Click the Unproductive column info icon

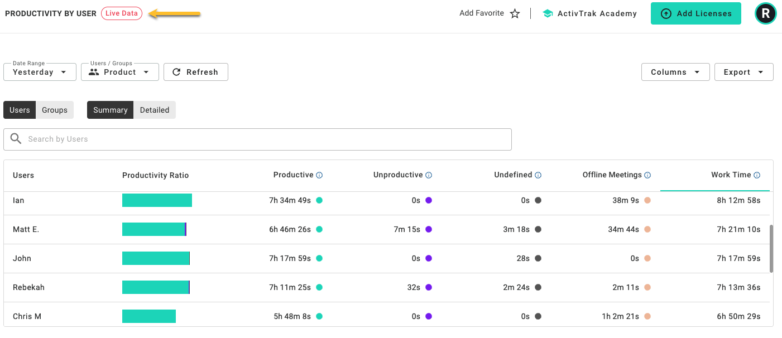[x=429, y=175]
